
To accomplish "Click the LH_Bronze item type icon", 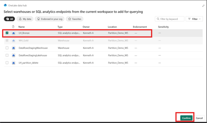I will pos(13,33).
